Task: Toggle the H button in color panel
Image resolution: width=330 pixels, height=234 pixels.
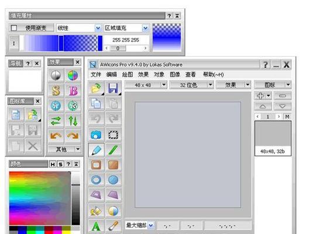Action: 53,164
